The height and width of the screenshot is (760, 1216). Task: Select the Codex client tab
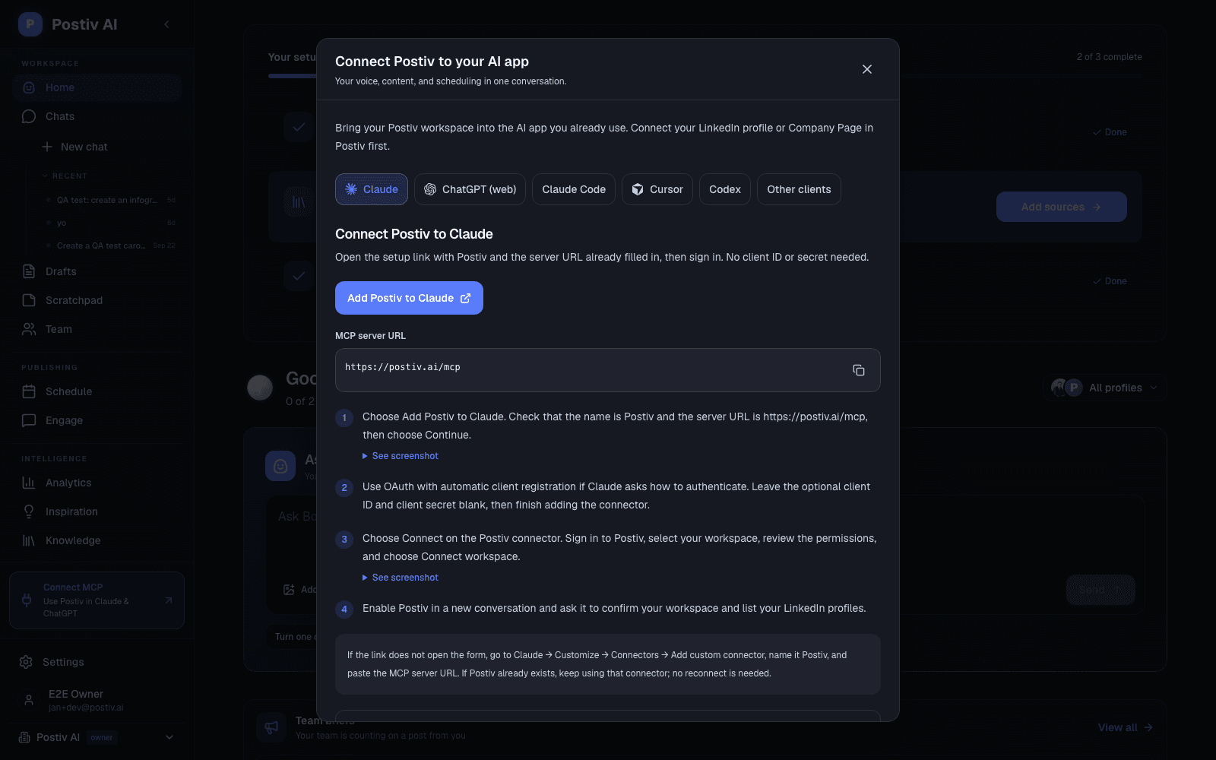[x=725, y=189]
